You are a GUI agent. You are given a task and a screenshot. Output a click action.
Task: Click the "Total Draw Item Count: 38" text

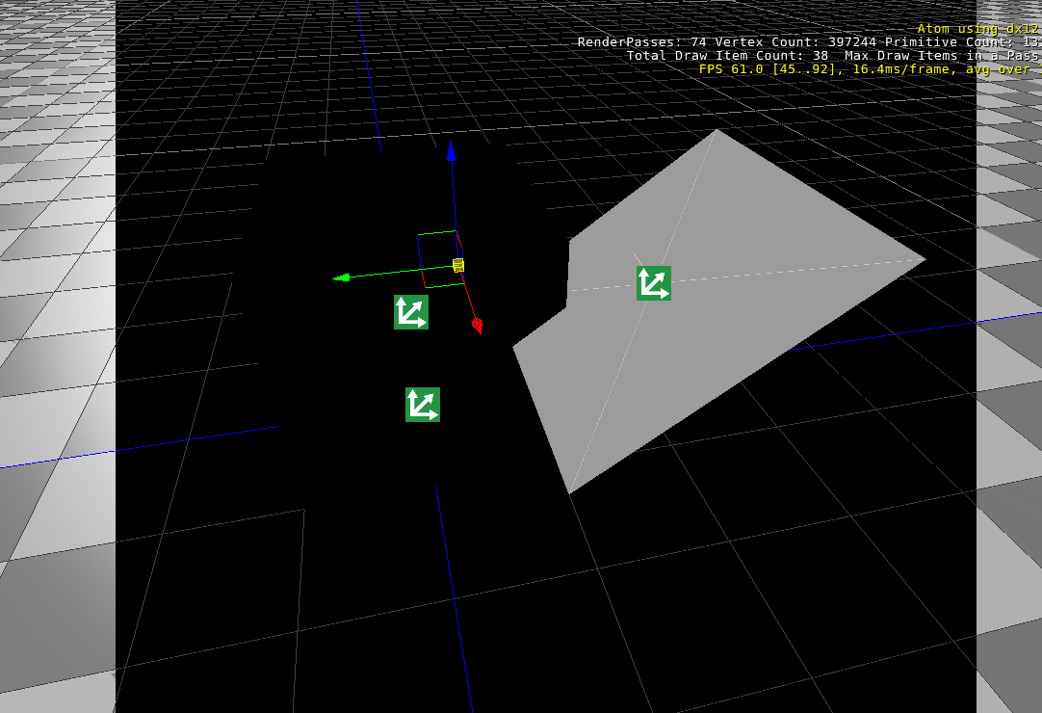coord(728,56)
